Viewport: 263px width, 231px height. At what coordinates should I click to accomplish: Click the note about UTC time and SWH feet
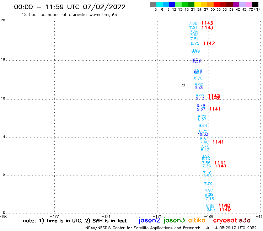[x=75, y=221]
